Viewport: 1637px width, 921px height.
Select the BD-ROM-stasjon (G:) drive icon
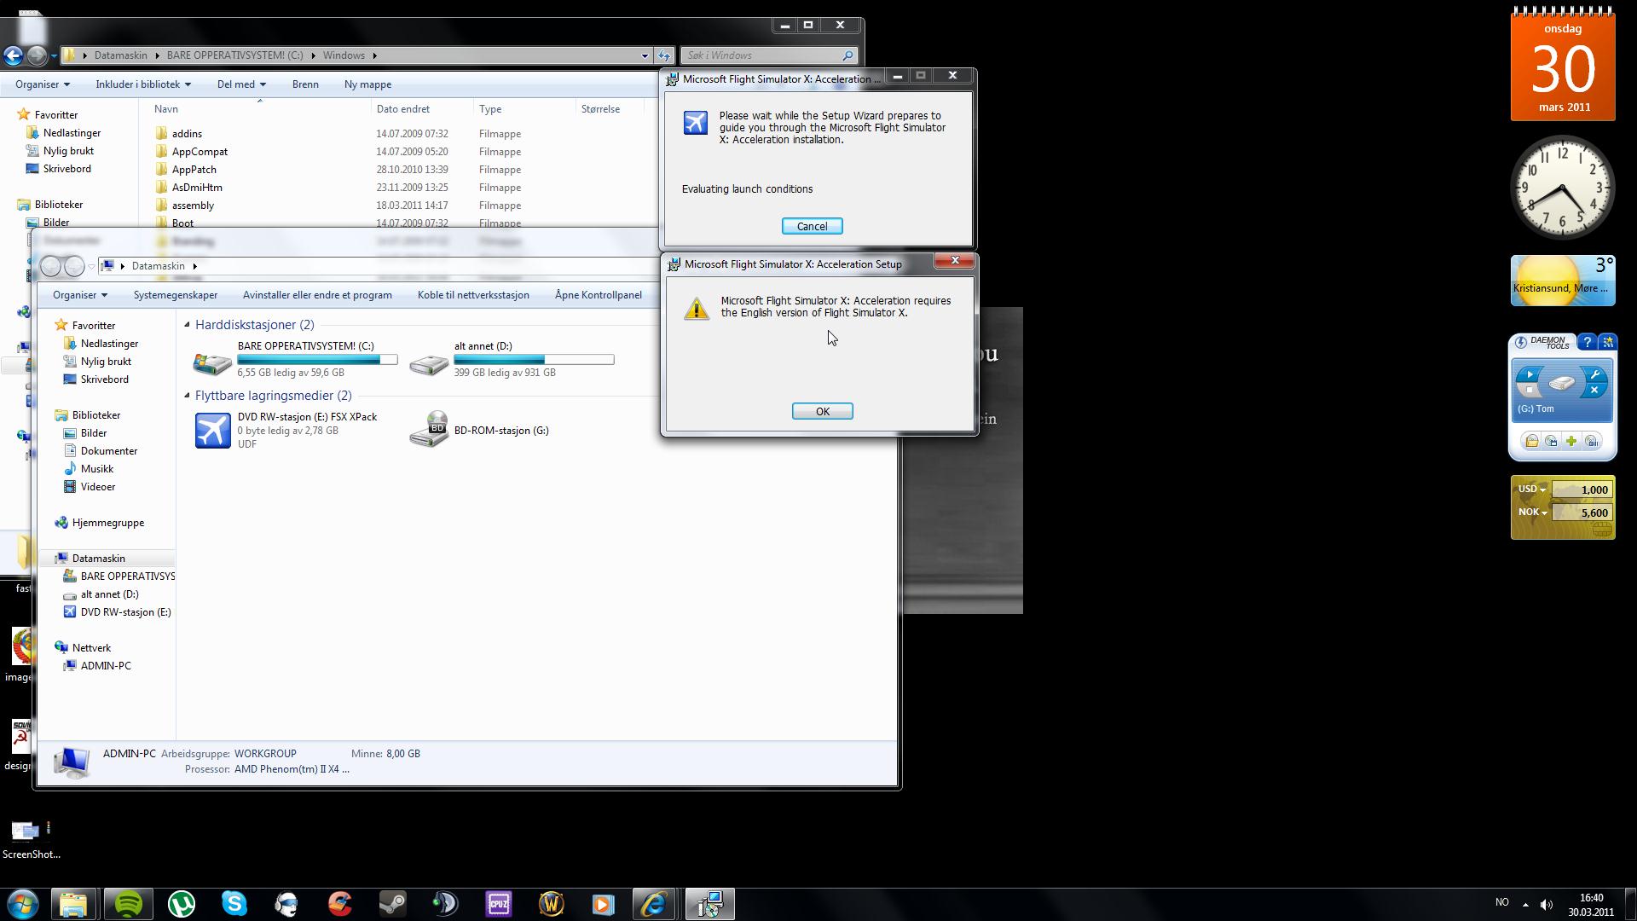(429, 431)
